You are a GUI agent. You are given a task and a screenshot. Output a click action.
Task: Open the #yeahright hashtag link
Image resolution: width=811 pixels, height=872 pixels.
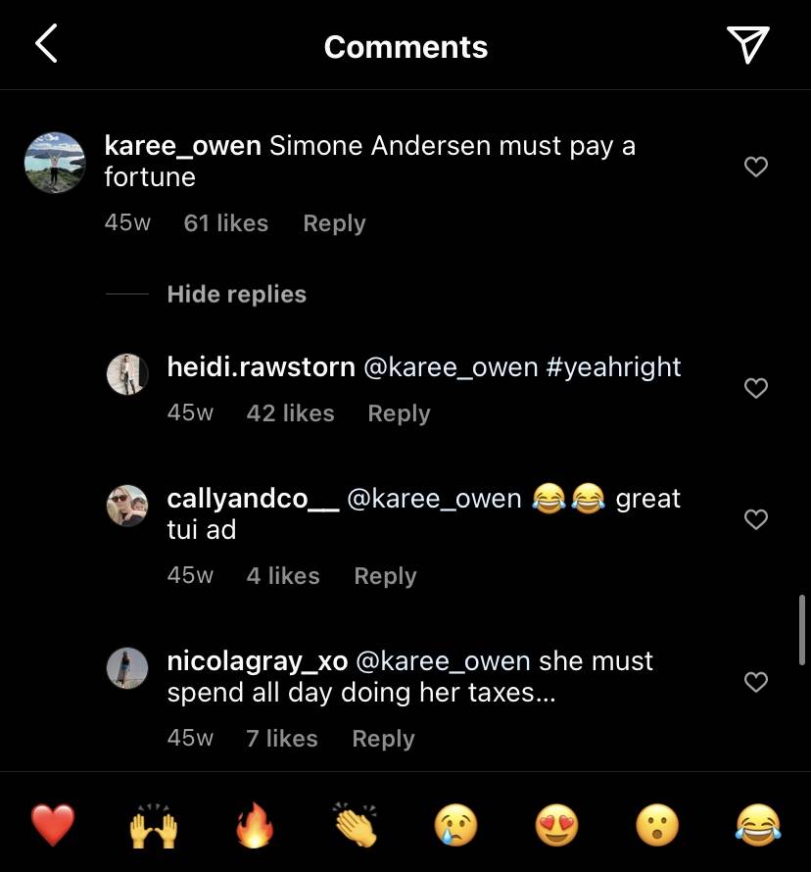[x=614, y=367]
